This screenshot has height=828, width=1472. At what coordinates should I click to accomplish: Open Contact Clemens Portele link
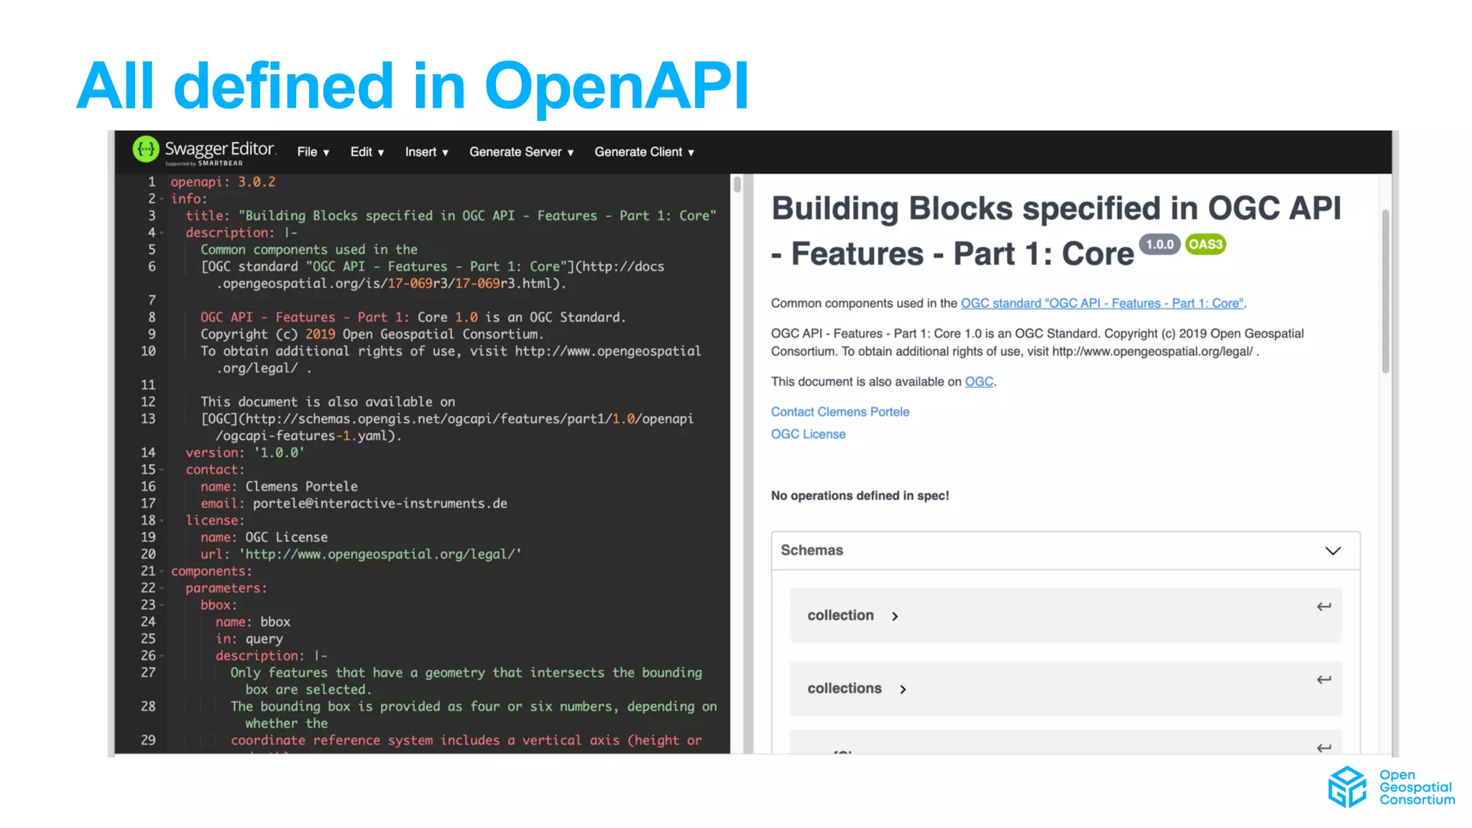click(840, 412)
